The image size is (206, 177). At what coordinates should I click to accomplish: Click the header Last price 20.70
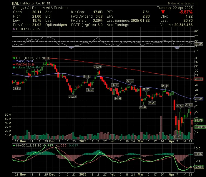pos(188,21)
